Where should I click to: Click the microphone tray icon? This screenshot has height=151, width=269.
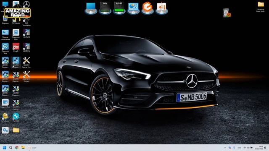[x=234, y=148]
